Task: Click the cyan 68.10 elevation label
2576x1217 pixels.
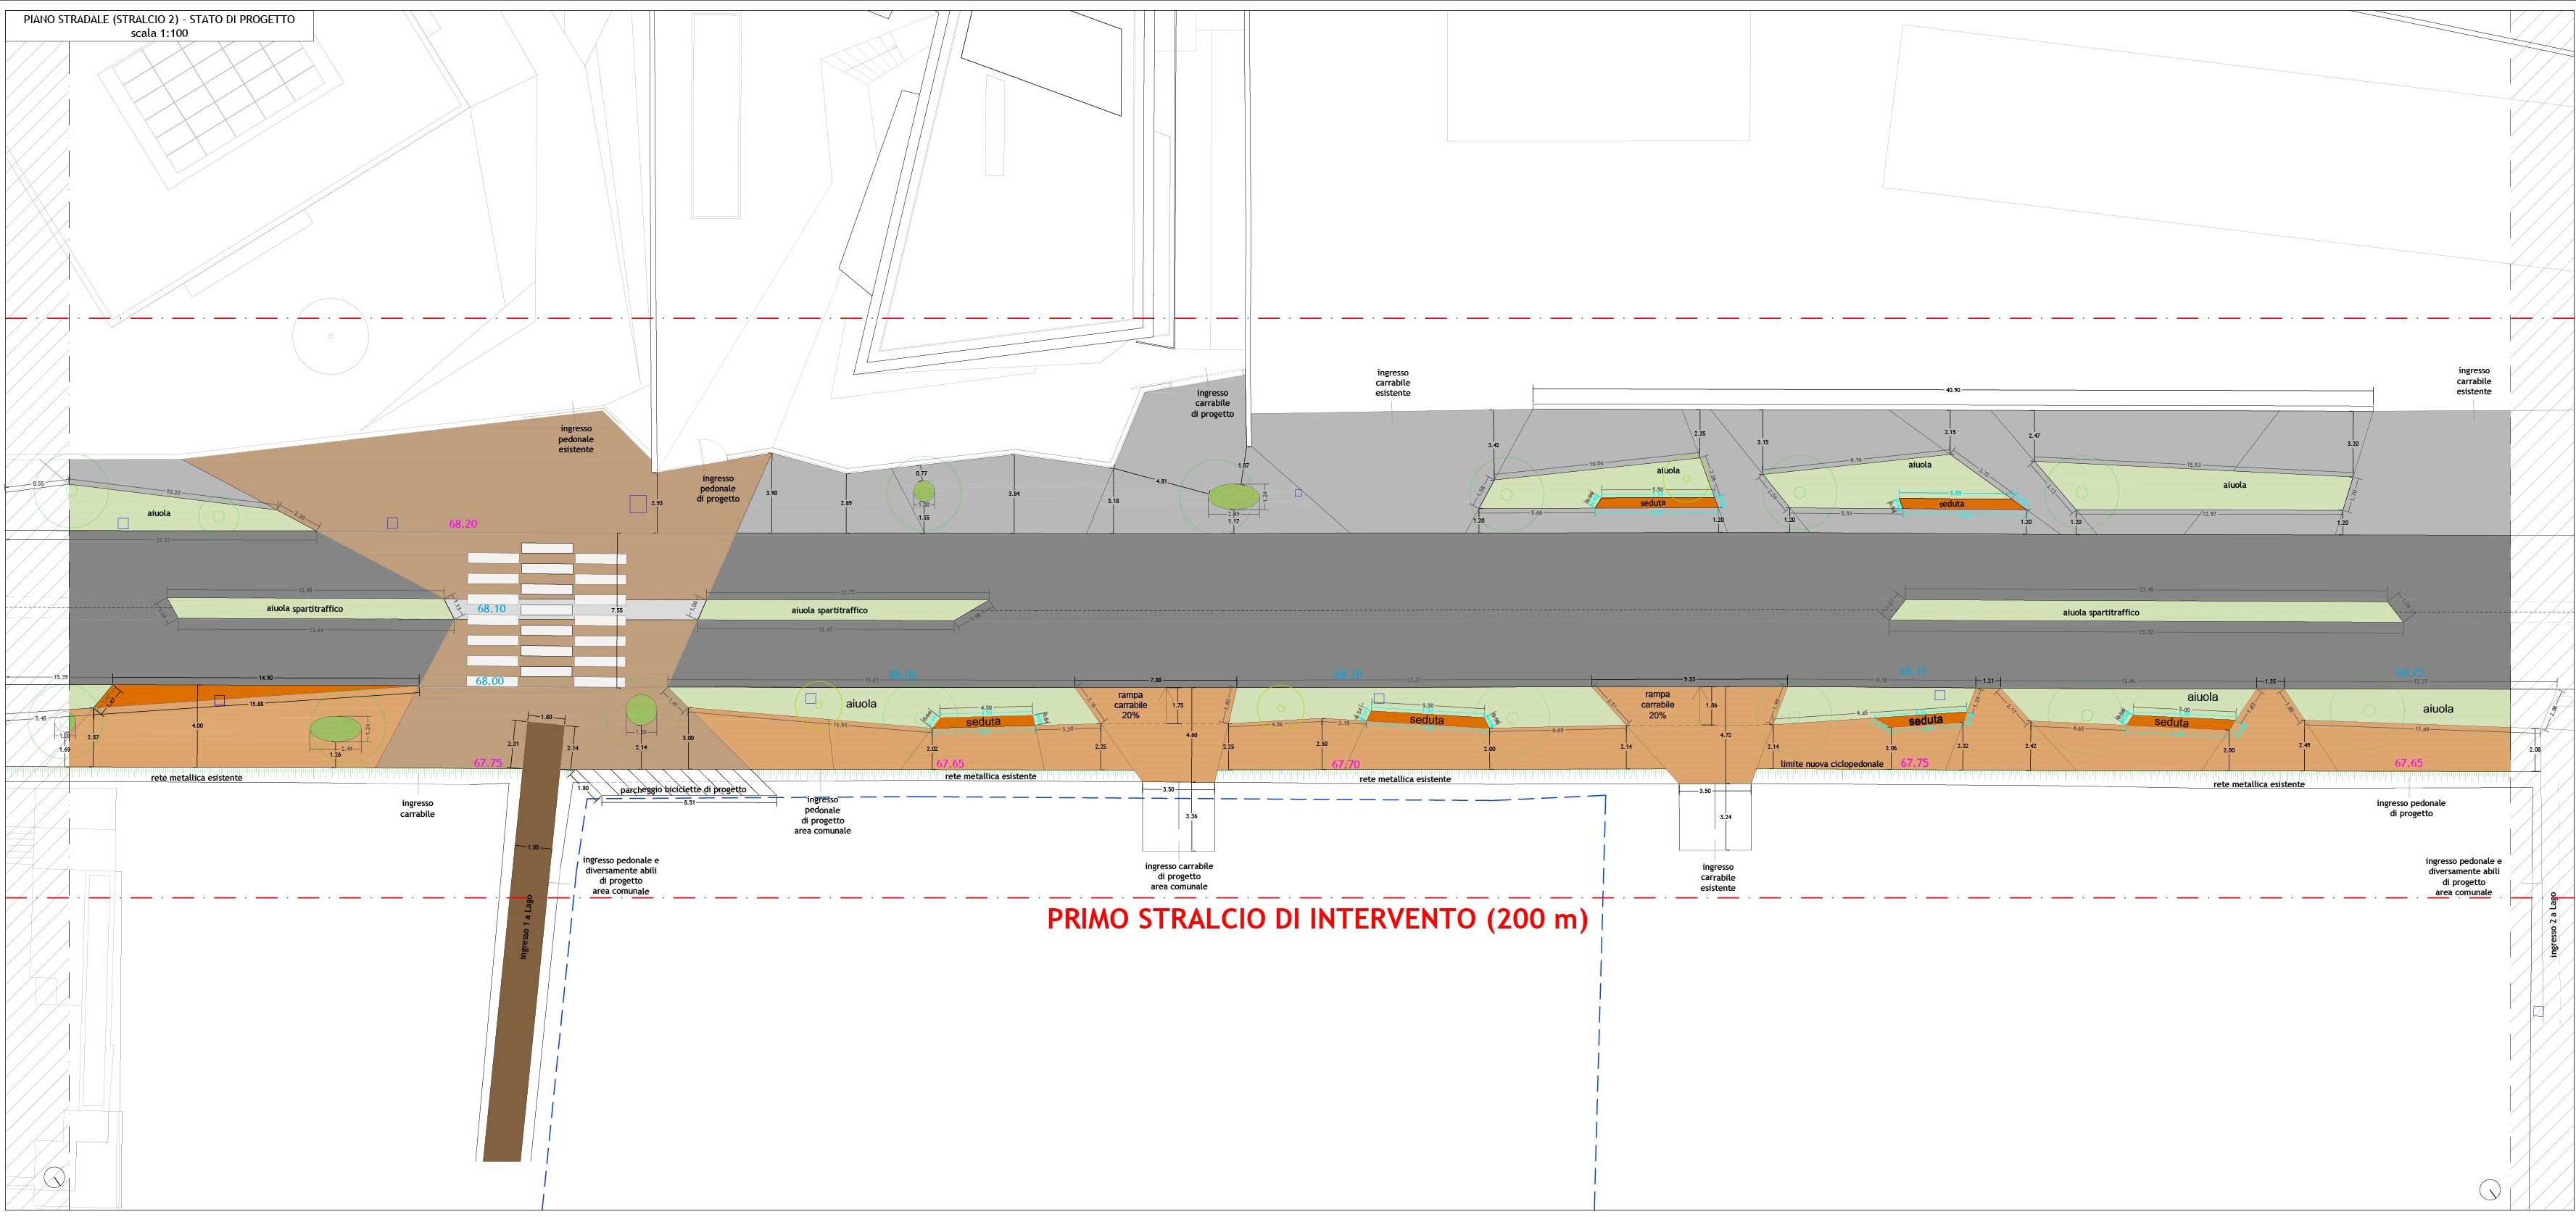Action: pyautogui.click(x=491, y=608)
